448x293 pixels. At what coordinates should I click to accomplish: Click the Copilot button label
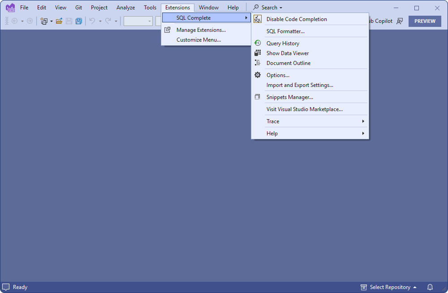[x=380, y=21]
